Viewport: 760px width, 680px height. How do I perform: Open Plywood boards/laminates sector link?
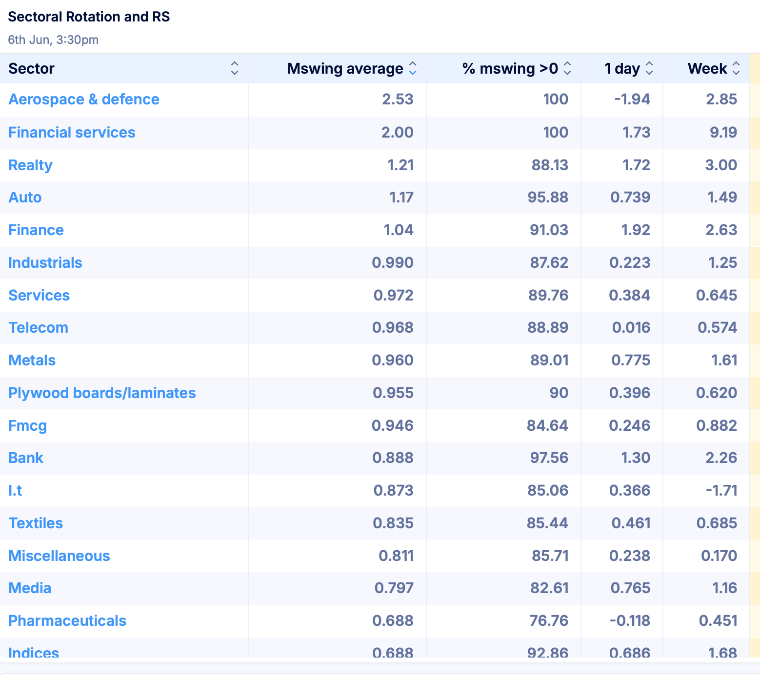coord(102,393)
